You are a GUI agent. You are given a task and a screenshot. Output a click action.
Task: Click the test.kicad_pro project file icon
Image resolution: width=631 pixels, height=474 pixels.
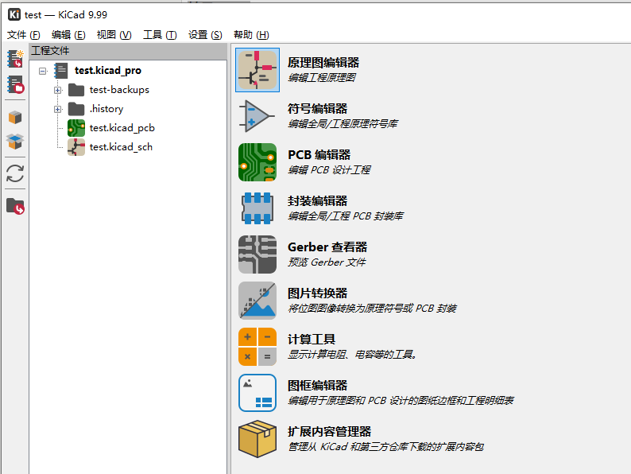pyautogui.click(x=60, y=71)
